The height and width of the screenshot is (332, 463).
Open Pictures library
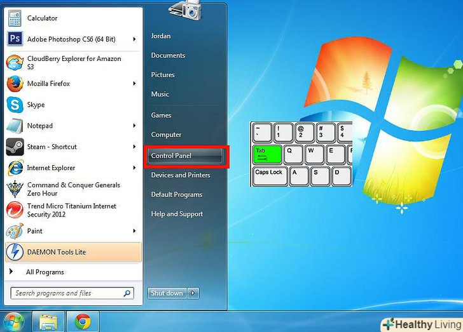tap(163, 75)
